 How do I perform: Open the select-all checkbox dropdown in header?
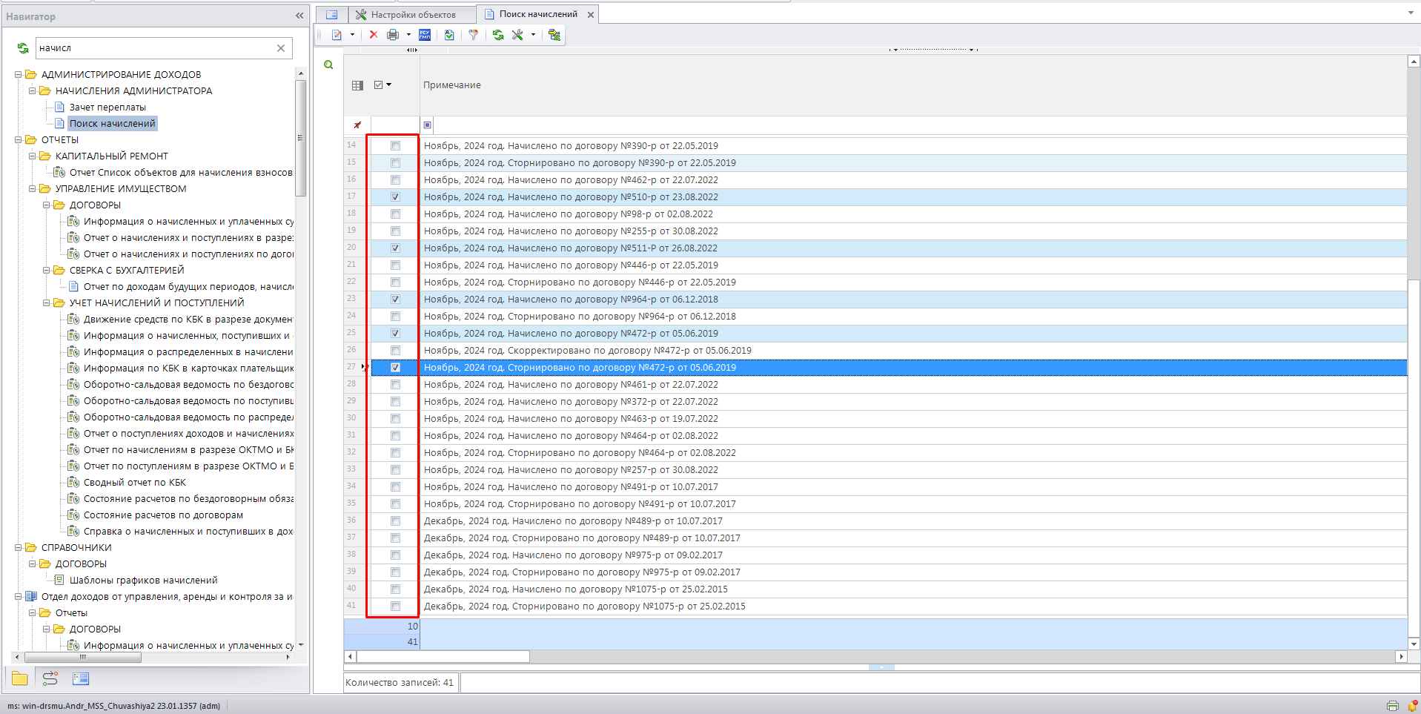[x=389, y=85]
